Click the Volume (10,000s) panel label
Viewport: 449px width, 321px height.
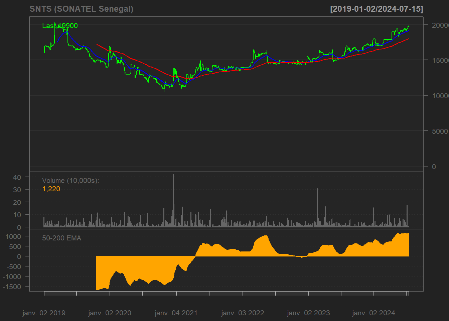pos(70,181)
